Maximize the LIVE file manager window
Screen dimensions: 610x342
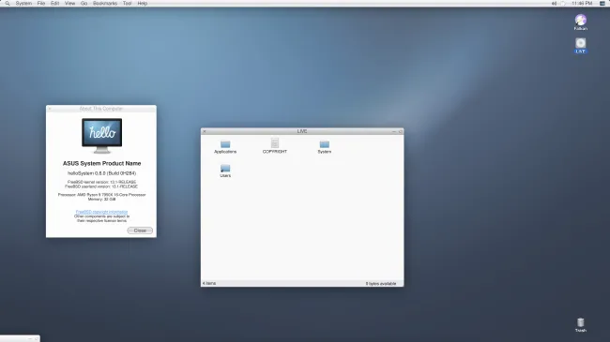401,131
